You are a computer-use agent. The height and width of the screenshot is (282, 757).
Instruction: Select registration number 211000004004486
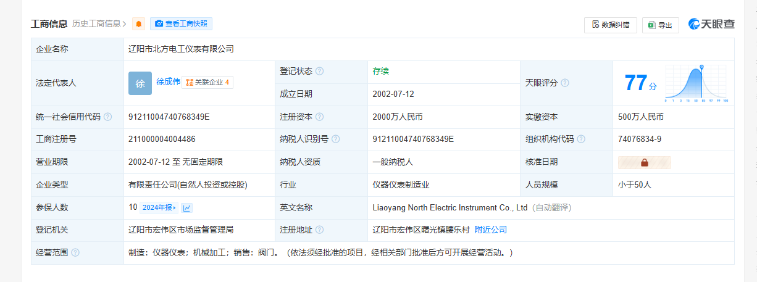[x=162, y=139]
